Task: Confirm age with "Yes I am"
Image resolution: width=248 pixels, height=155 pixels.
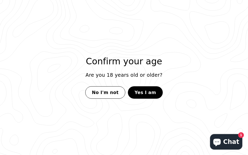Action: coord(145,92)
